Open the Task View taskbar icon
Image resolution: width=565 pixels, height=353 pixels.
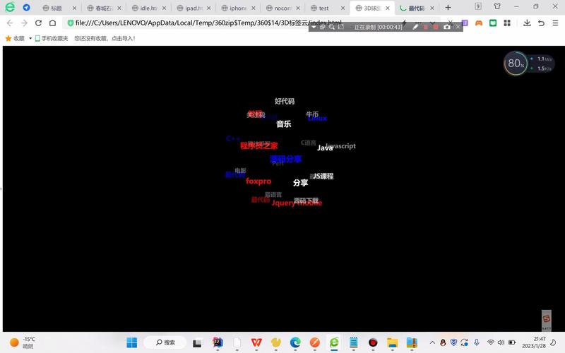[x=197, y=342]
